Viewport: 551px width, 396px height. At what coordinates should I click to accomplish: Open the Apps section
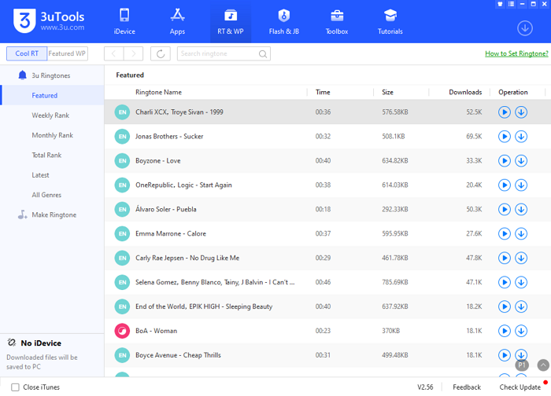(177, 22)
